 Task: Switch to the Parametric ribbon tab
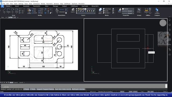pos(37,6)
